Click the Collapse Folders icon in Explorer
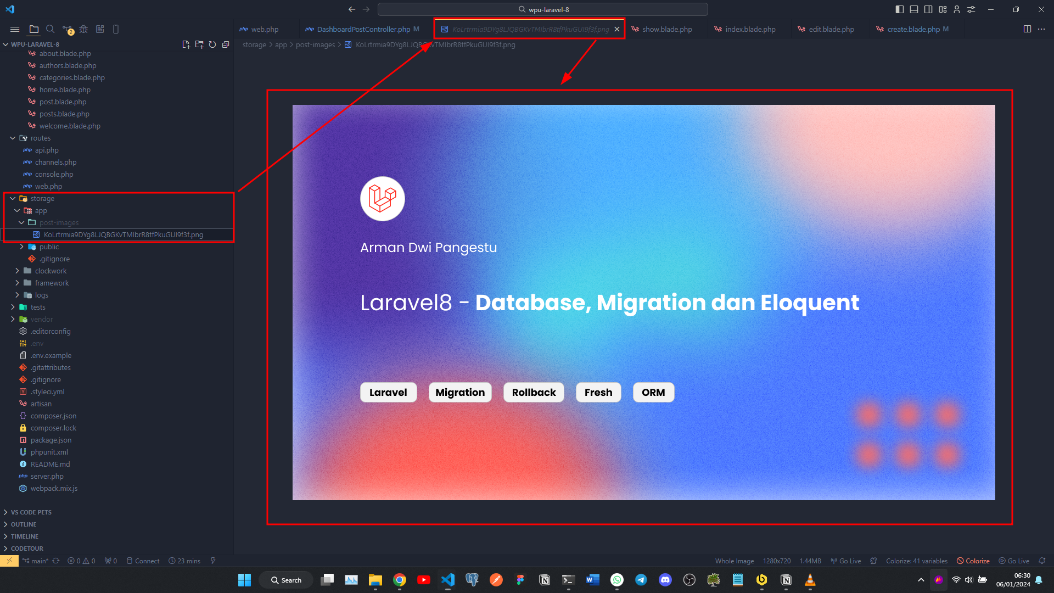Image resolution: width=1054 pixels, height=593 pixels. coord(226,44)
